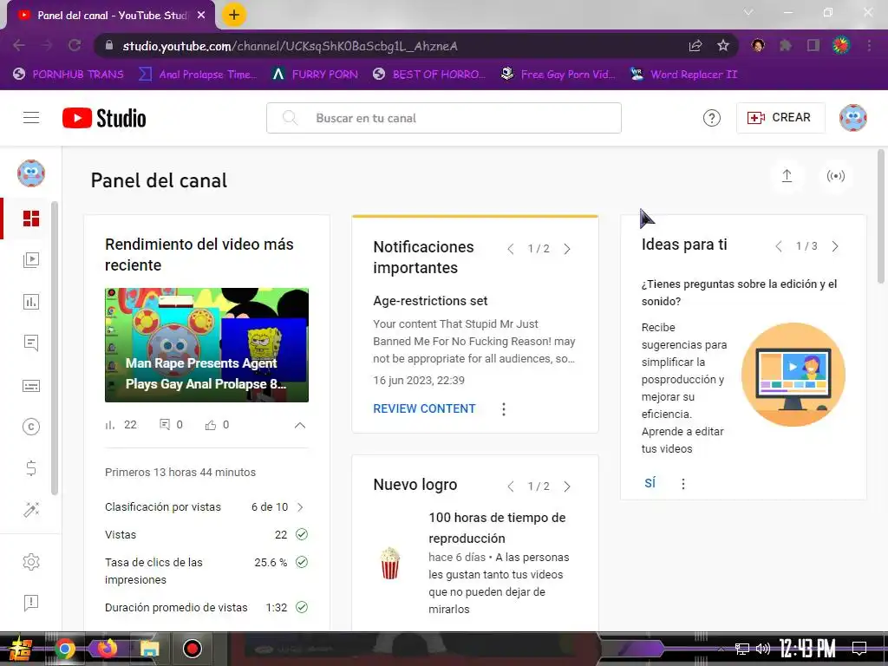Open the Comments icon in sidebar
Screen dimensions: 888x666
point(31,343)
